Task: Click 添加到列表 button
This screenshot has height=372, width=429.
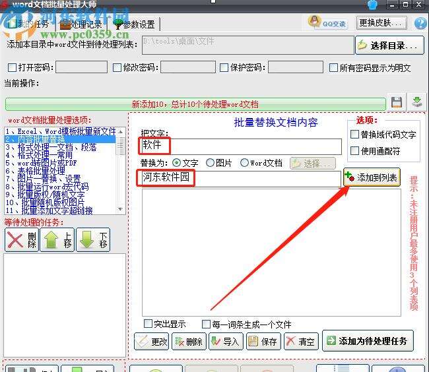Action: coord(372,177)
